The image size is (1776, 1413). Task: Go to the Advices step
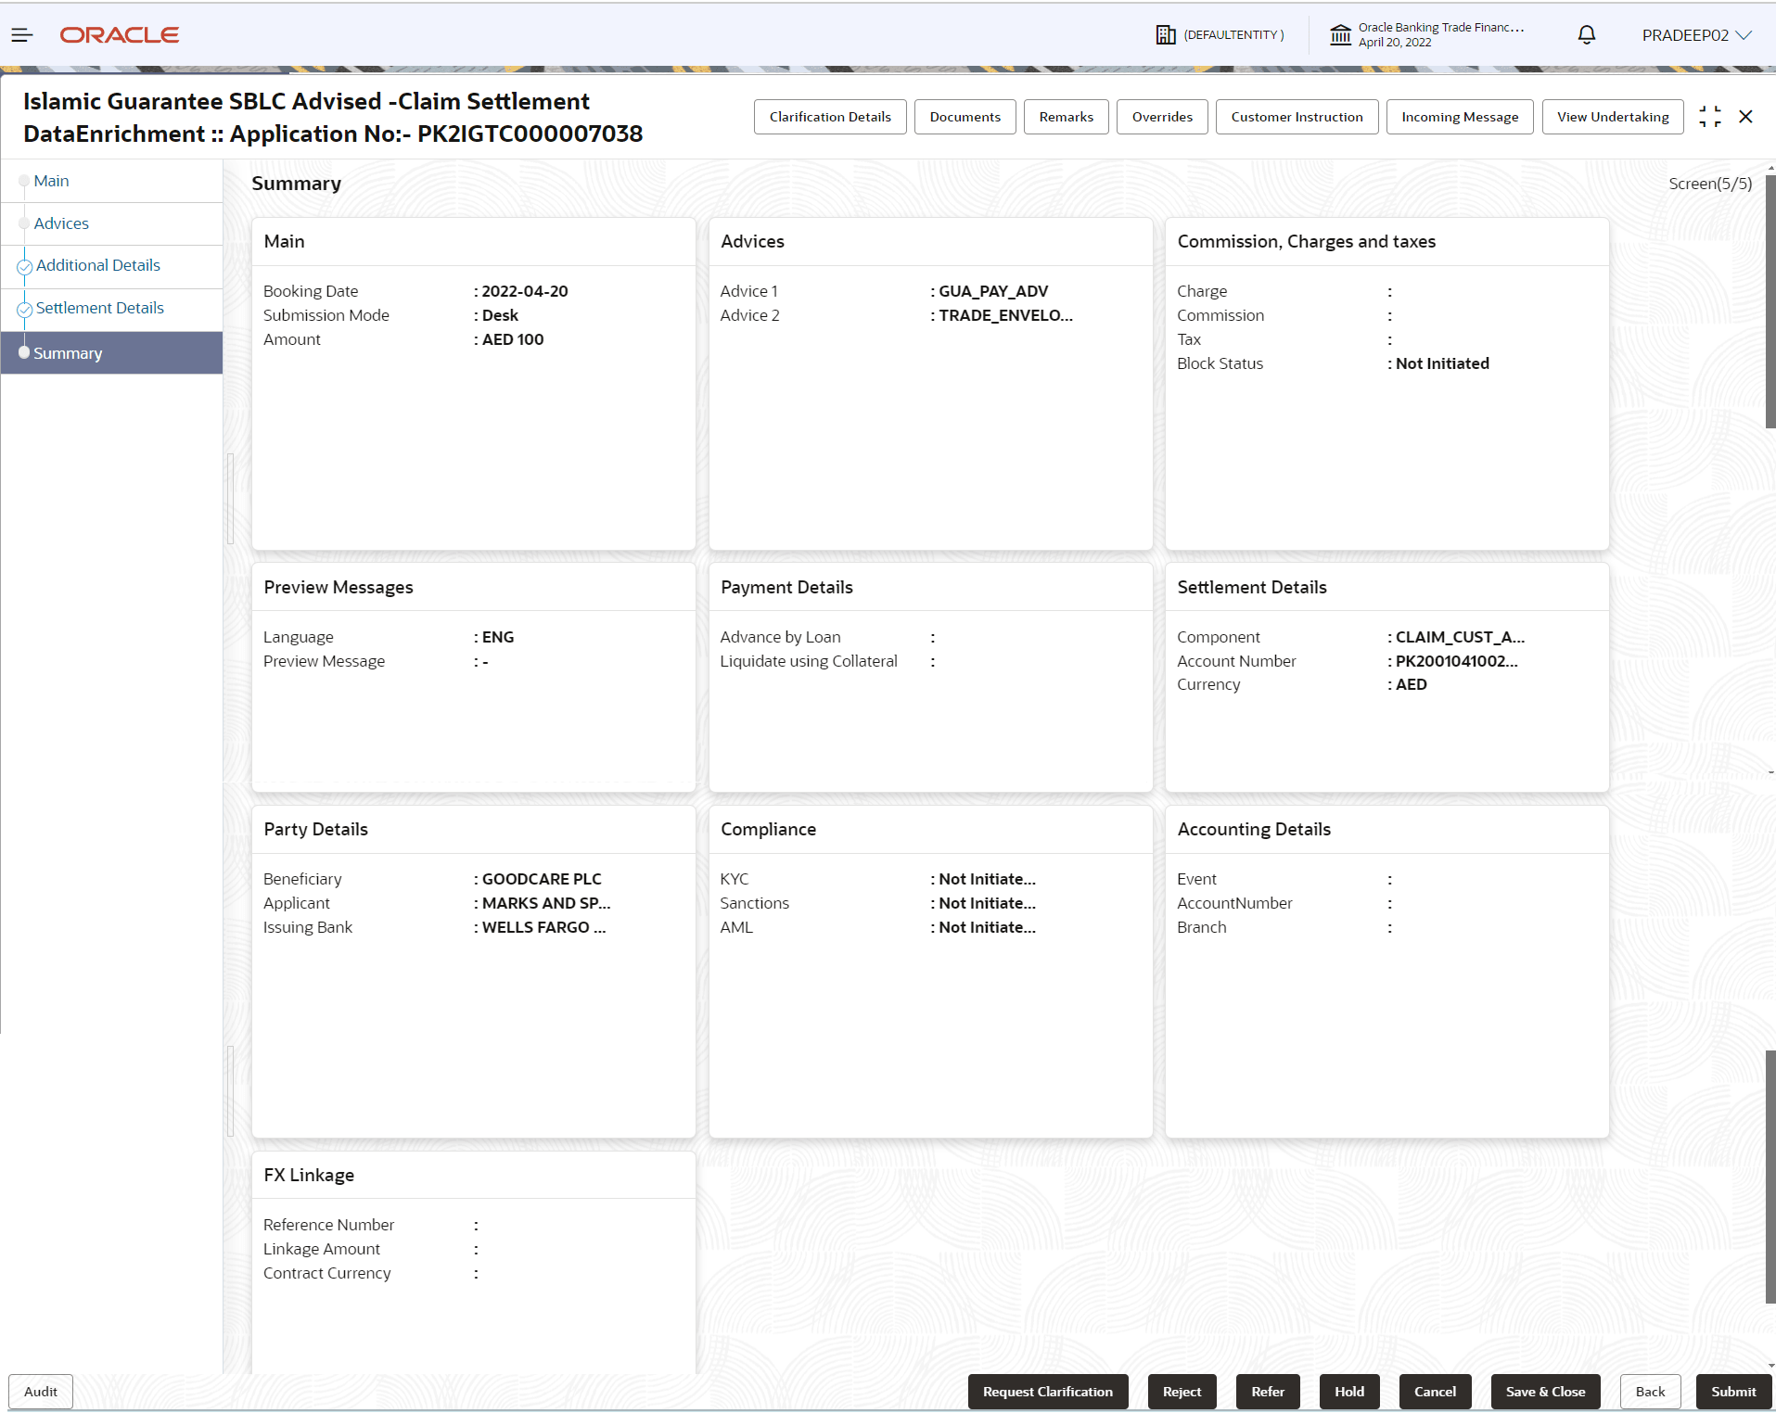click(x=111, y=223)
